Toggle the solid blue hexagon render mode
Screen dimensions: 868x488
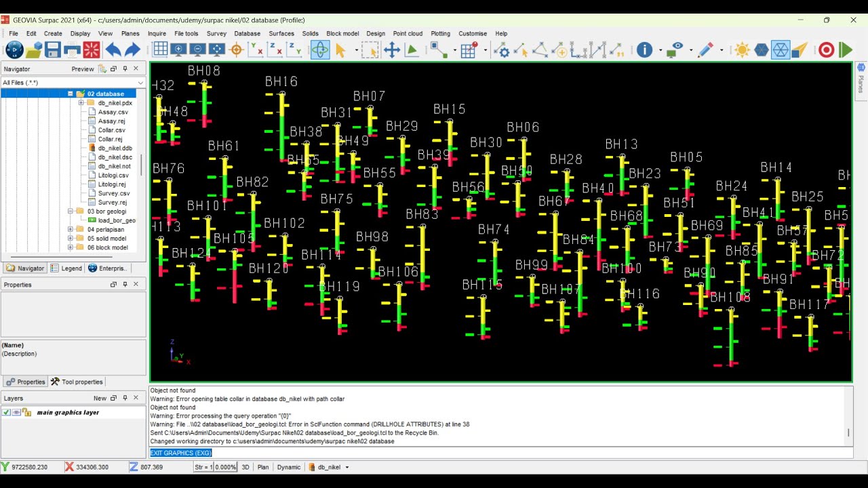point(762,49)
